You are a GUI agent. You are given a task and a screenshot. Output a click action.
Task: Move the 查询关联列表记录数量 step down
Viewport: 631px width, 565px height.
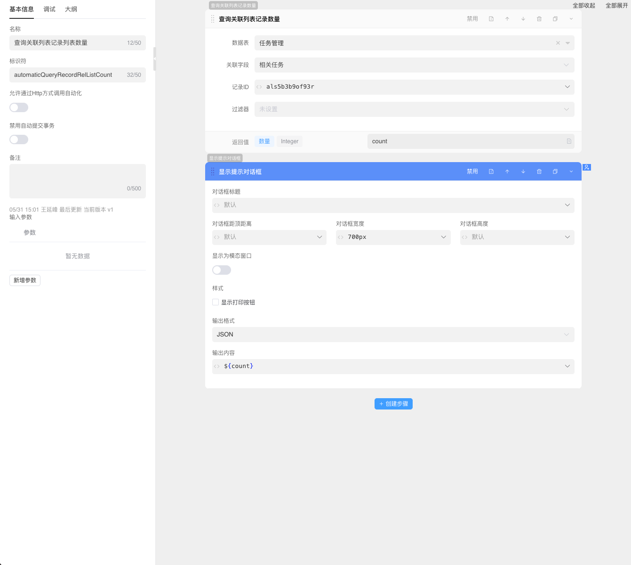[x=523, y=19]
